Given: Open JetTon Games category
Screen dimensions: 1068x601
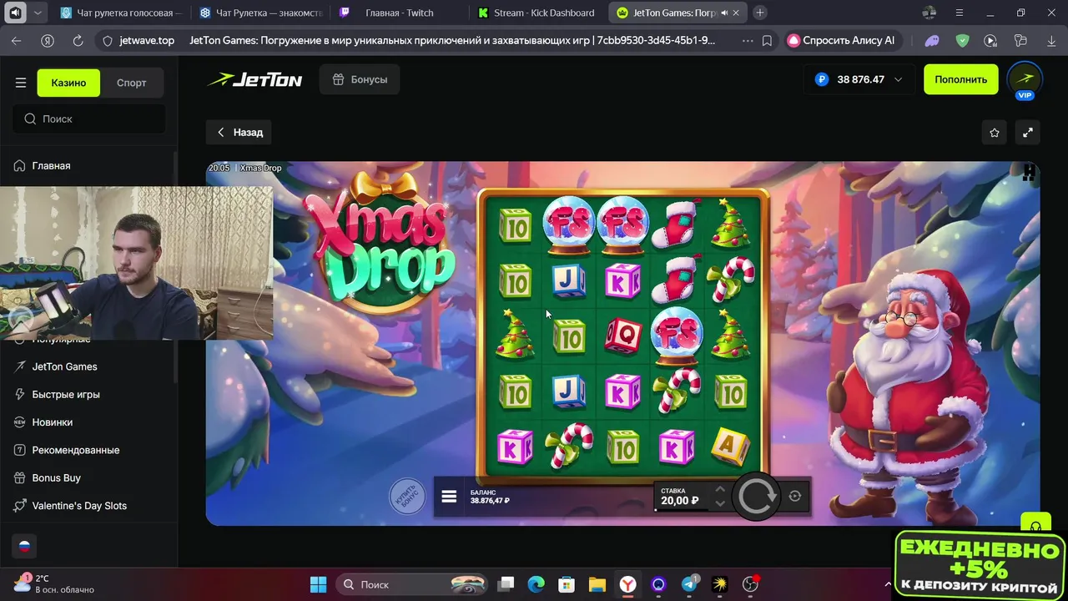Looking at the screenshot, I should pyautogui.click(x=64, y=366).
